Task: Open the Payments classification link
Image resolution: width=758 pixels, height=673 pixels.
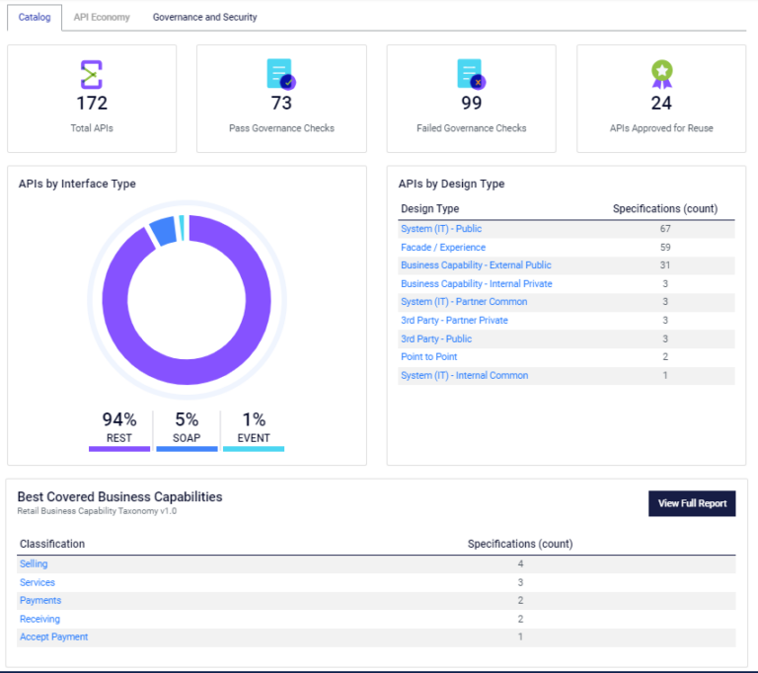Action: [x=40, y=601]
